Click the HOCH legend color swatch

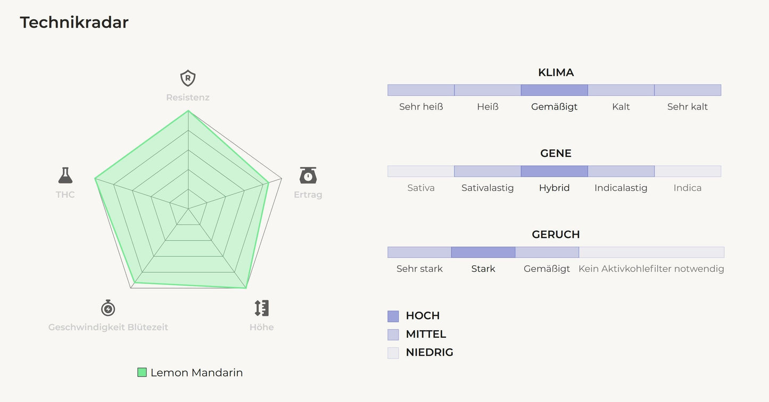click(393, 316)
